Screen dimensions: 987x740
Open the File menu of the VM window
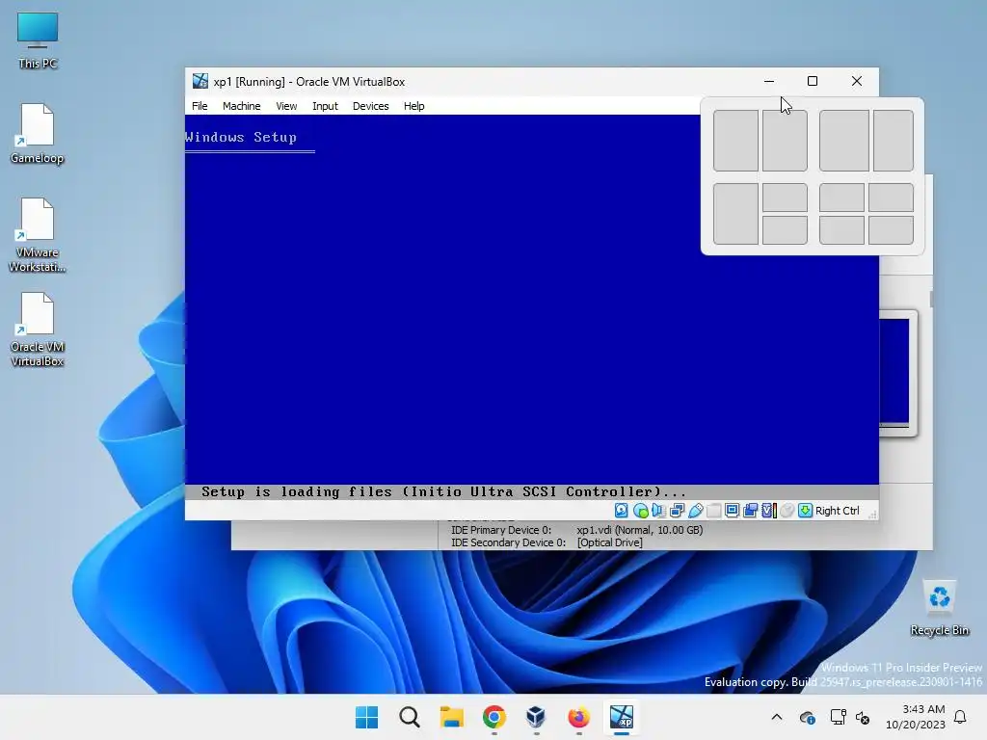pyautogui.click(x=200, y=106)
